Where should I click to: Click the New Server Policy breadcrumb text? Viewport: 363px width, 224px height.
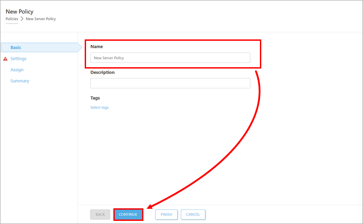(x=41, y=19)
